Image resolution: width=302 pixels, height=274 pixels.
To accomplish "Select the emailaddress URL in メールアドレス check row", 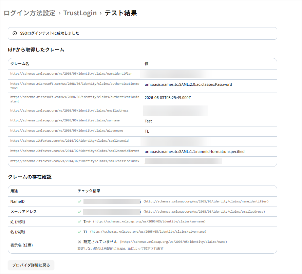I will pyautogui.click(x=204, y=212).
